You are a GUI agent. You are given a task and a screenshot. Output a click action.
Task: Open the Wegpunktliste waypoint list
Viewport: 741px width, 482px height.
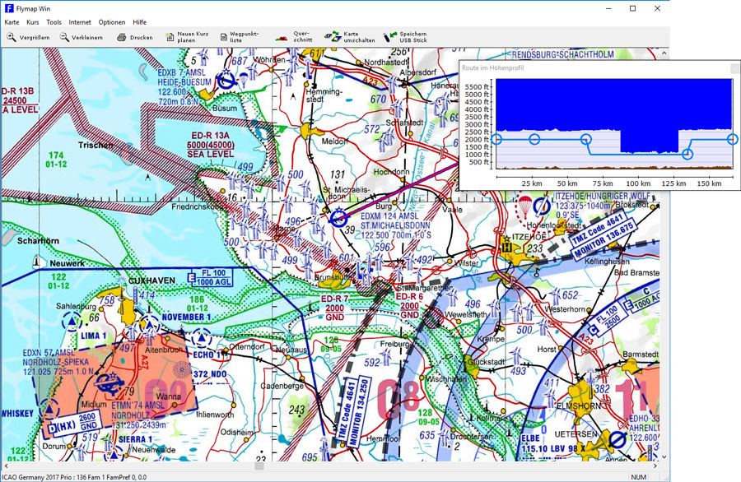coord(240,37)
